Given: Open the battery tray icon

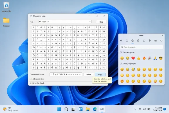Looking at the screenshot, I should (x=149, y=109).
